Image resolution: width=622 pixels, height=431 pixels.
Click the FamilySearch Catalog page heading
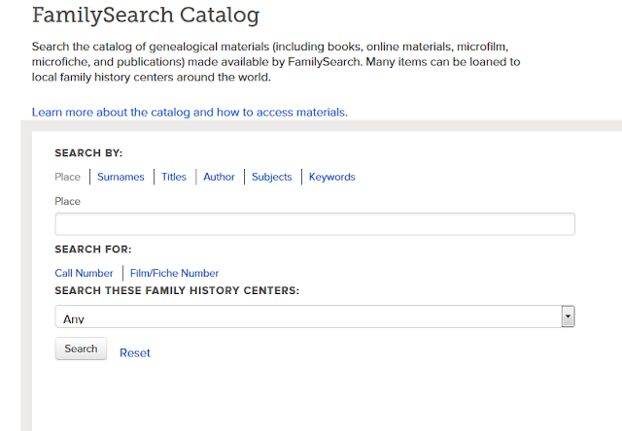point(146,16)
